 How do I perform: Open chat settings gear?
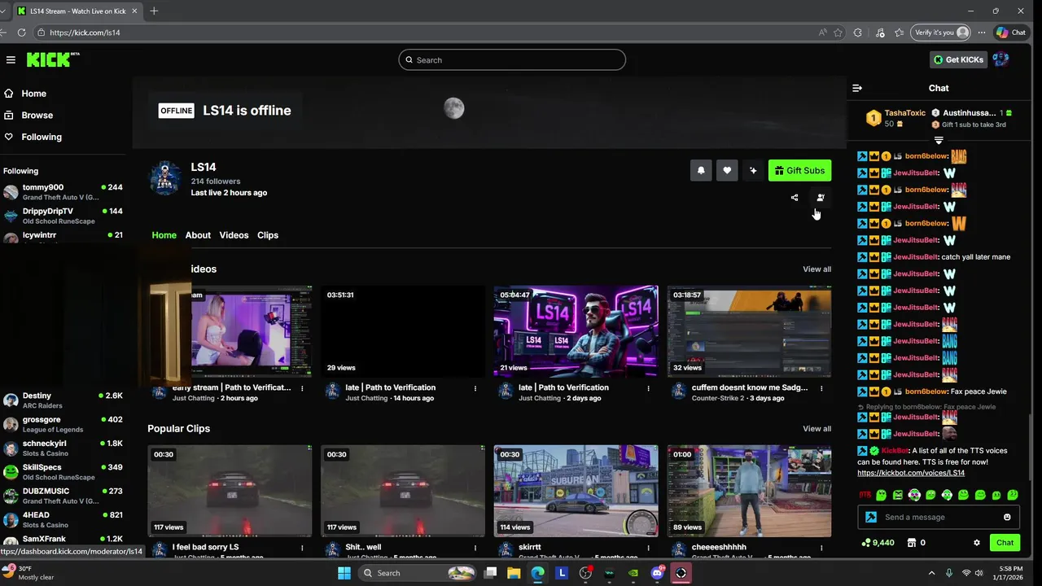(977, 543)
